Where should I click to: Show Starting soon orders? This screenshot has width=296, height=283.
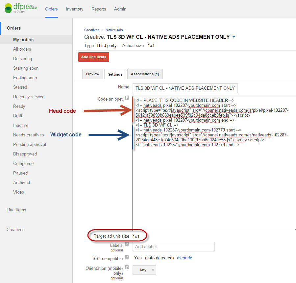pyautogui.click(x=26, y=68)
